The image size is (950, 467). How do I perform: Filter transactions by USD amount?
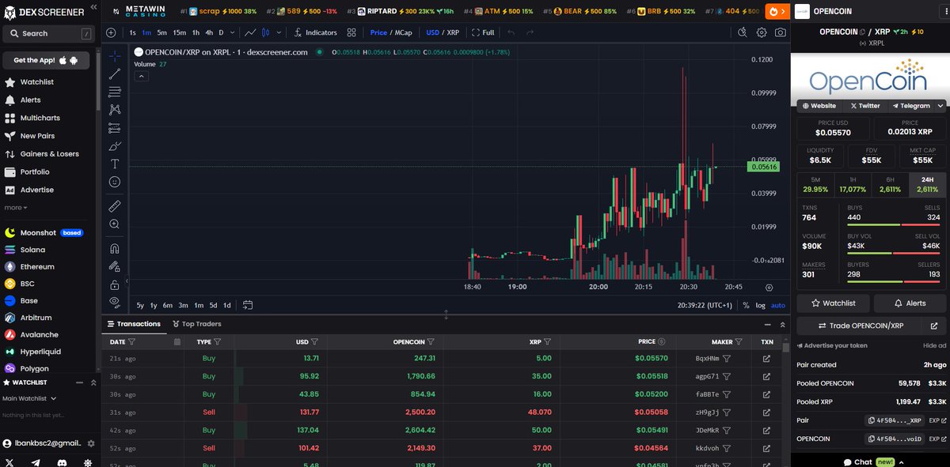point(314,342)
